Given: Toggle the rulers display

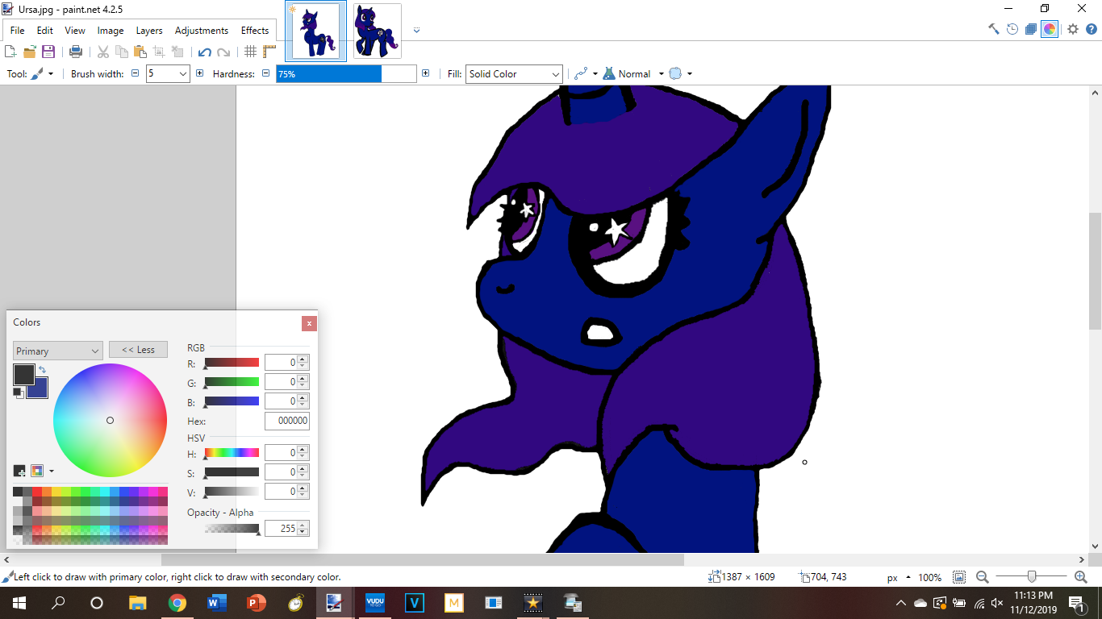Looking at the screenshot, I should (x=269, y=52).
